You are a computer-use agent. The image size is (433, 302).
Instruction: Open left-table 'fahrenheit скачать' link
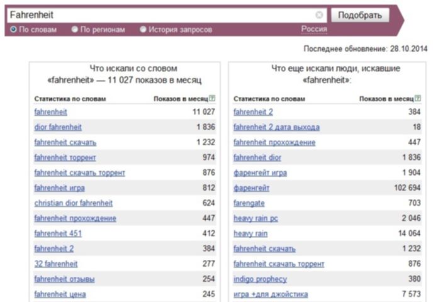pos(65,142)
